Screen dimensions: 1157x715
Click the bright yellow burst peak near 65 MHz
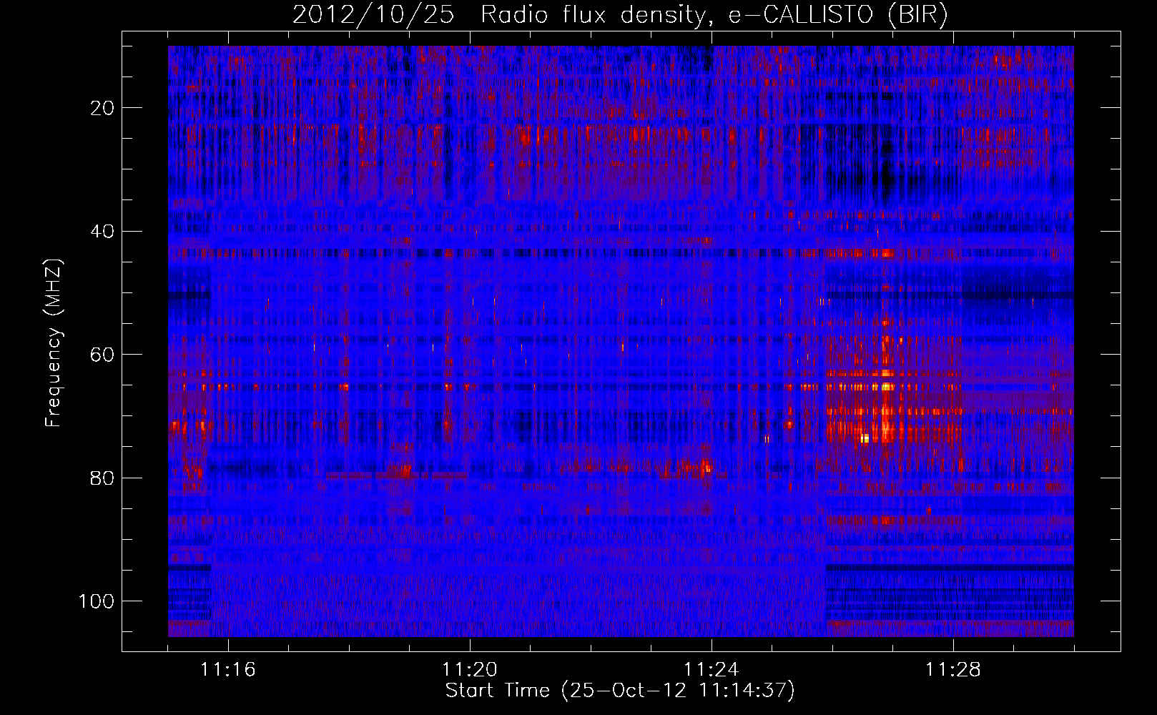pos(887,386)
